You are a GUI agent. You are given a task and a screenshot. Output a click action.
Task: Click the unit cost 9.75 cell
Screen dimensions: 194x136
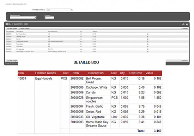tap(141, 106)
